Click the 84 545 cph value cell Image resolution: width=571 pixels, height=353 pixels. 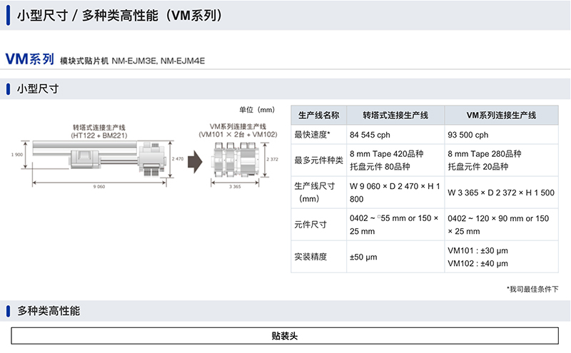(370, 135)
